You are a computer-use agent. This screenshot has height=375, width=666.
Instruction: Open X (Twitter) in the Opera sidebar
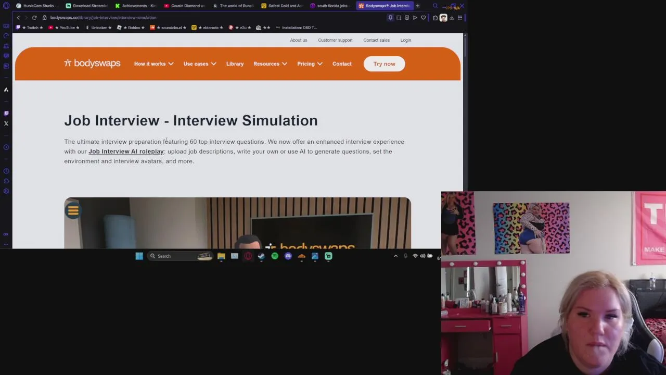[x=6, y=123]
